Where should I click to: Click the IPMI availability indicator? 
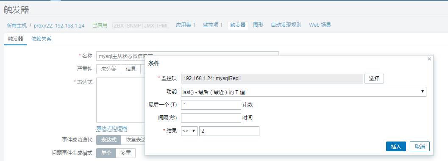coord(162,26)
